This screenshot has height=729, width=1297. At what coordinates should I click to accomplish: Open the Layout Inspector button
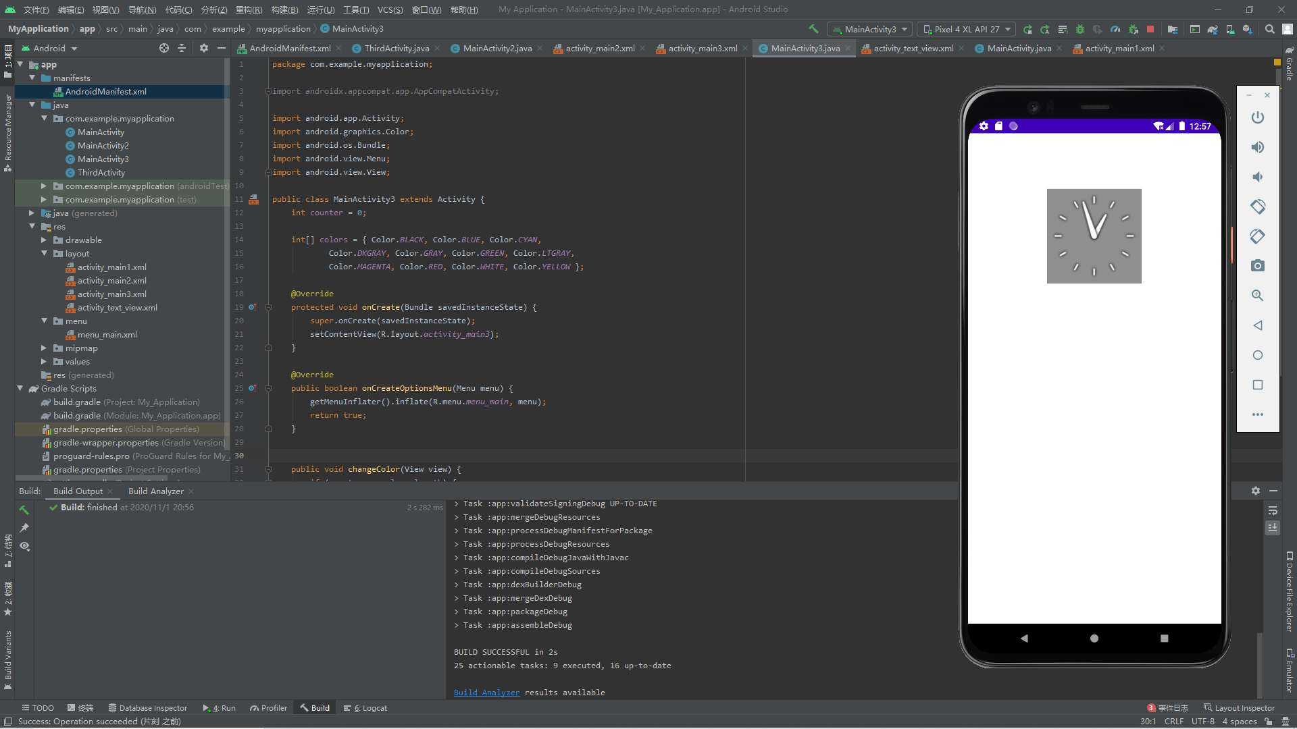point(1239,708)
